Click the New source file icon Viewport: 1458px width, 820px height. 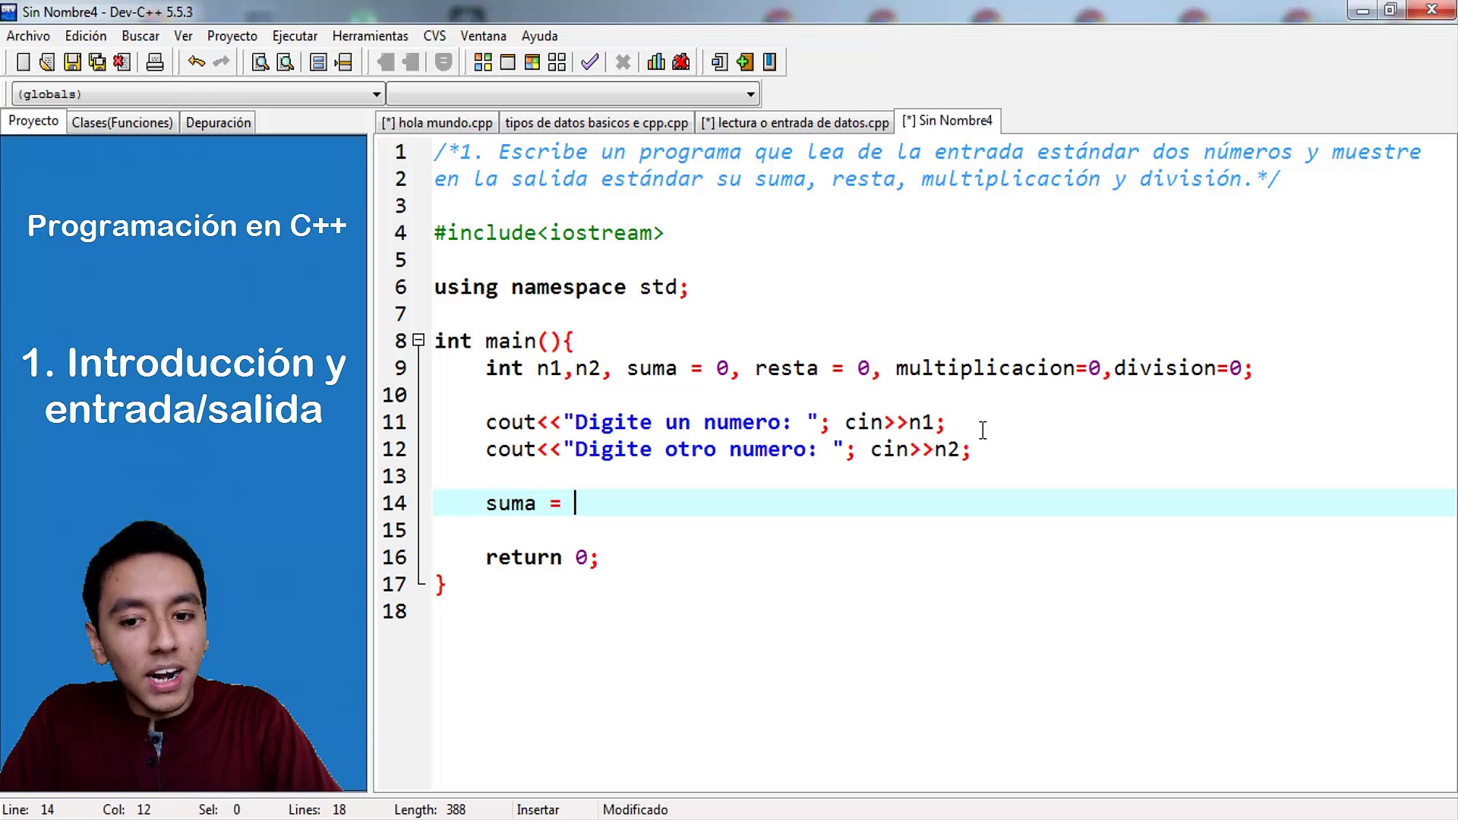pyautogui.click(x=23, y=61)
